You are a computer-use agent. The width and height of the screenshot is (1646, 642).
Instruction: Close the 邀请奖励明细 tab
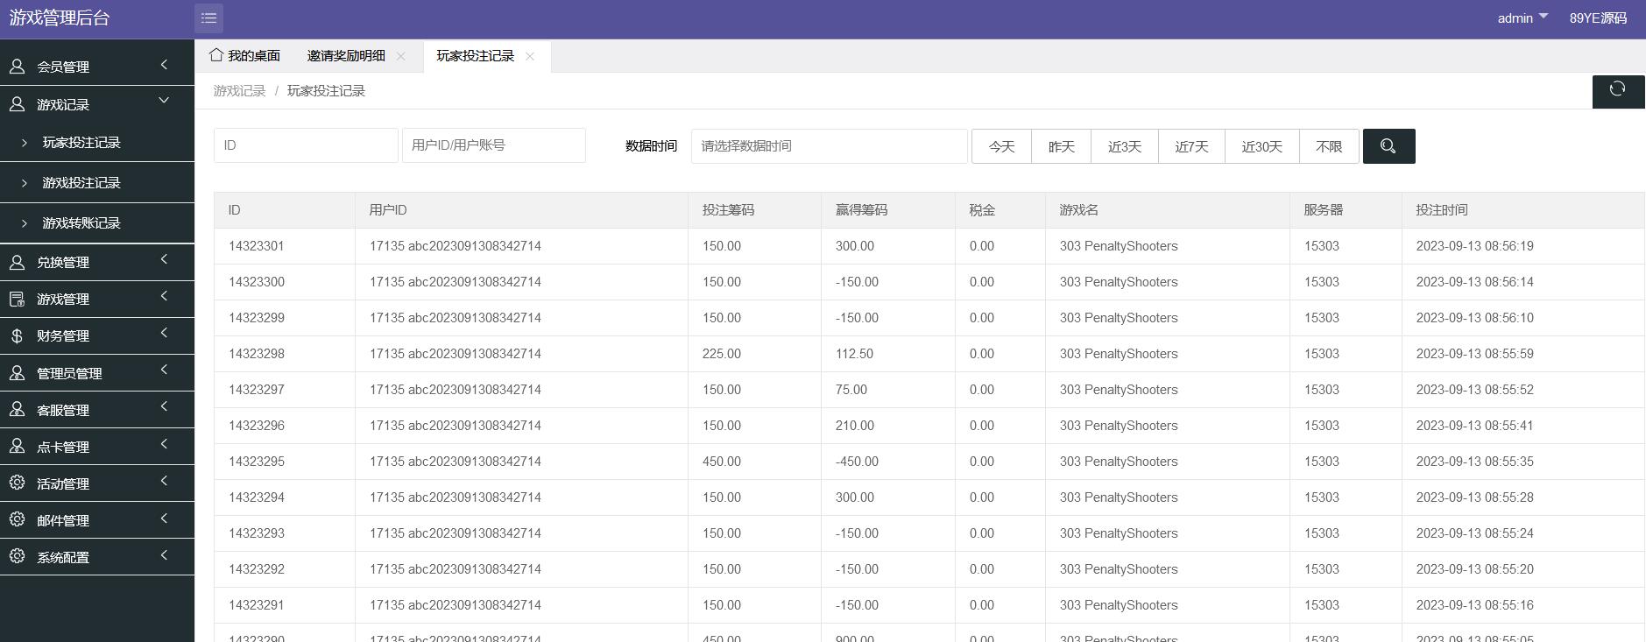pos(400,56)
